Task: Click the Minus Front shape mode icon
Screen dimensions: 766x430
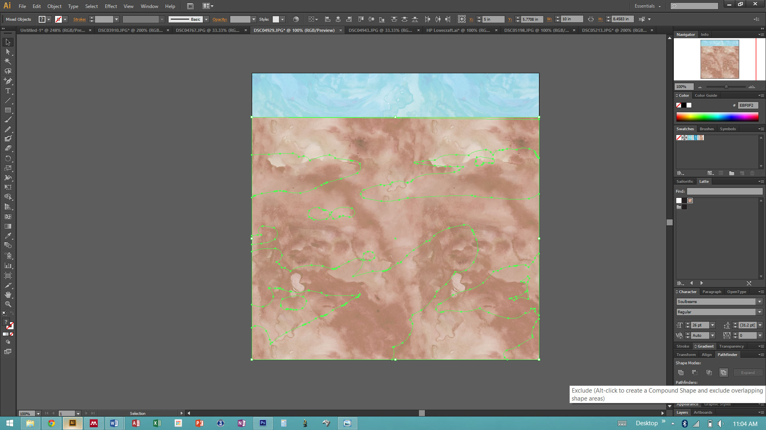Action: 695,373
